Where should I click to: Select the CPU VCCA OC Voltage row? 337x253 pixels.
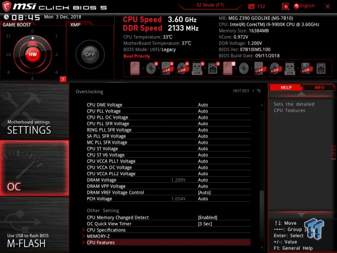(x=168, y=168)
